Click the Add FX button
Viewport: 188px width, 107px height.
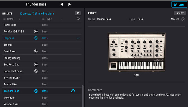(x=180, y=13)
